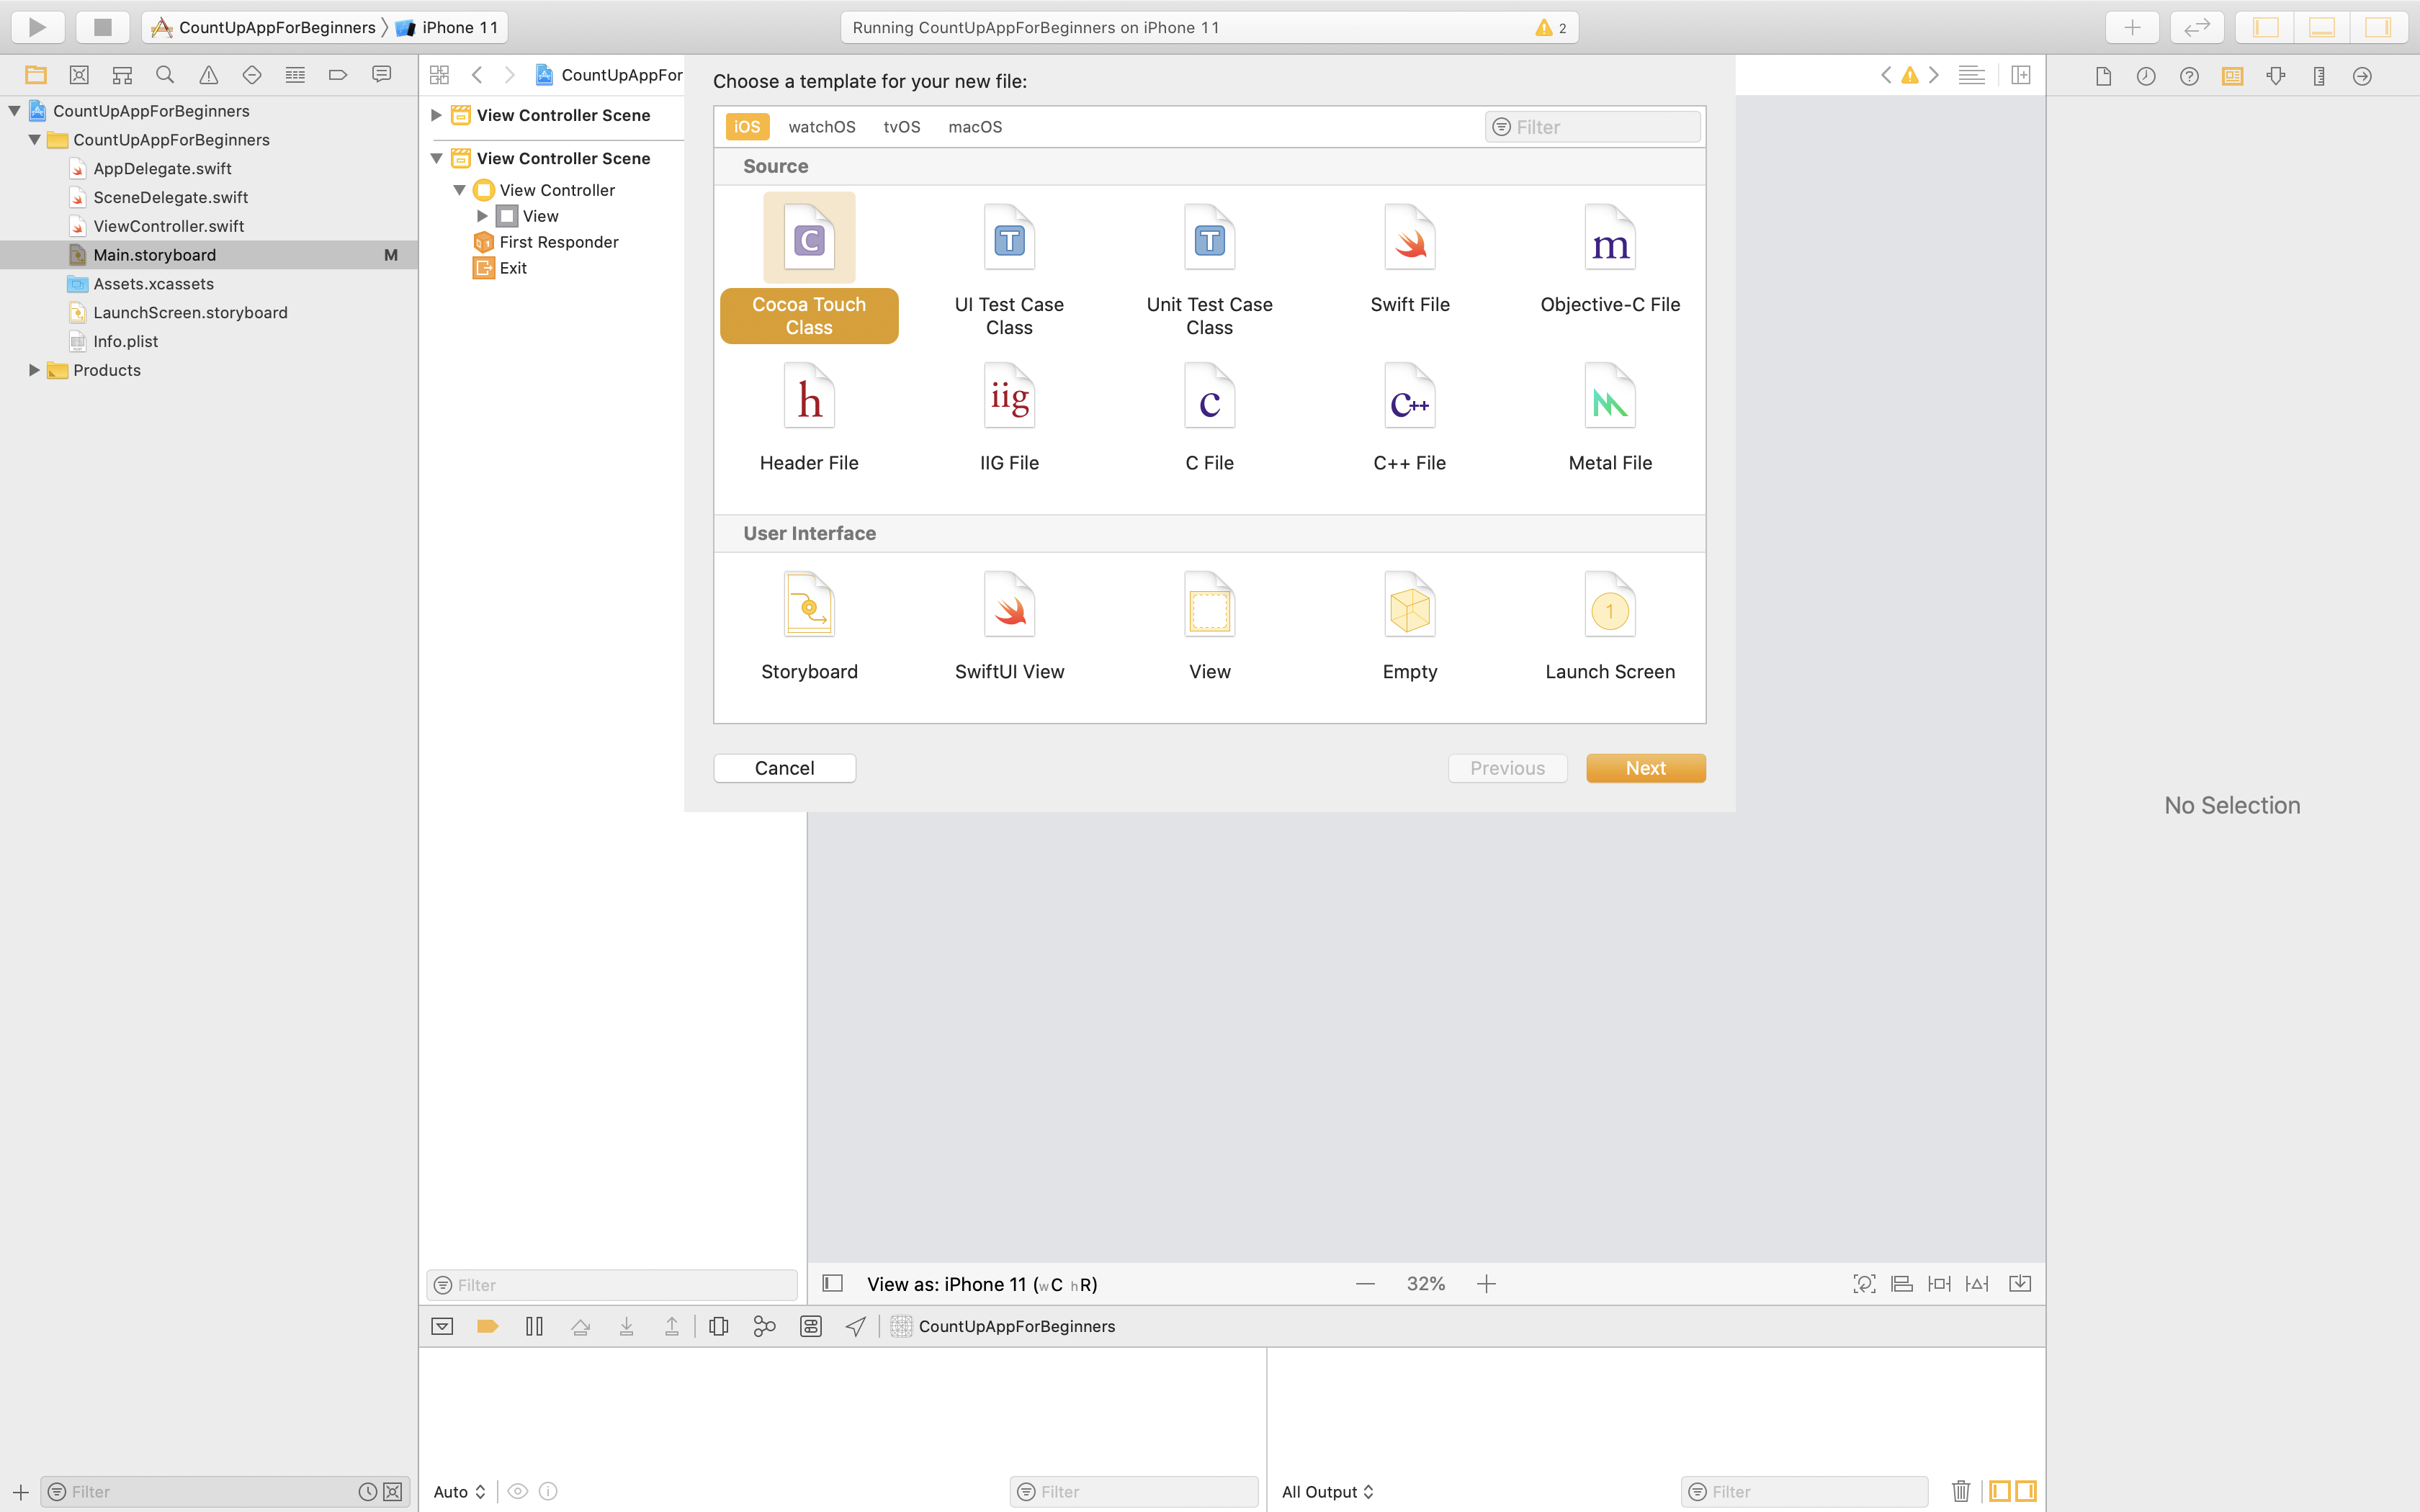Click the Library plus button
Screen dimensions: 2420x1512
(x=2131, y=27)
